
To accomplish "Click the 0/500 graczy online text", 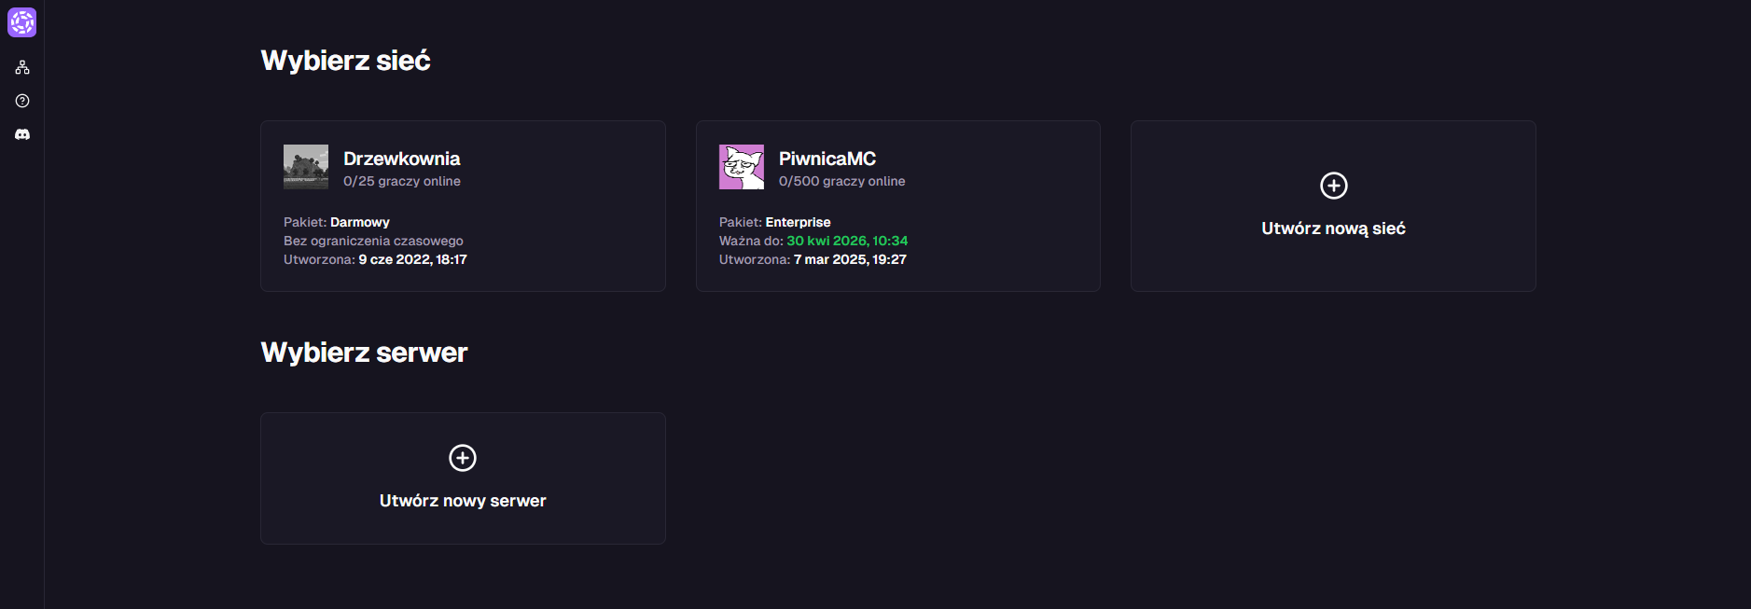I will pos(841,181).
